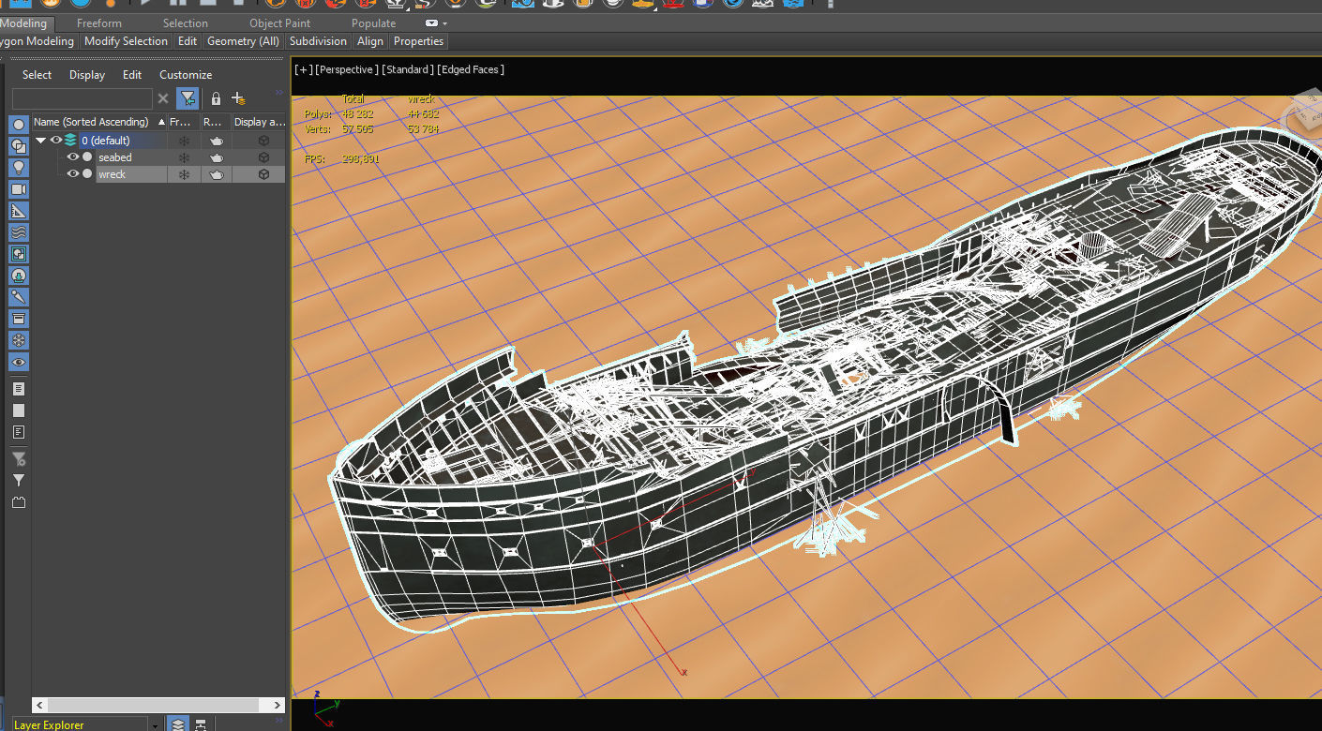Screen dimensions: 1322x731
Task: Expand the Modify Selection ribbon panel
Action: pyautogui.click(x=126, y=41)
